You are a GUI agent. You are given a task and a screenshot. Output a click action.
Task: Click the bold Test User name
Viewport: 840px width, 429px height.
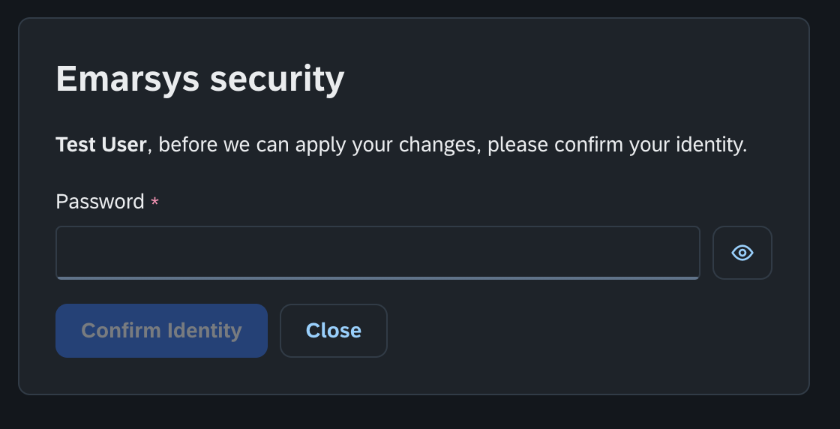tap(100, 145)
